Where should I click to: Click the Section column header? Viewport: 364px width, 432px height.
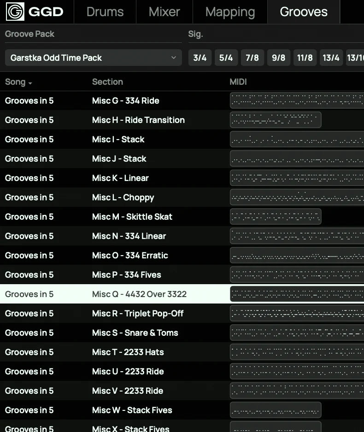click(x=107, y=82)
